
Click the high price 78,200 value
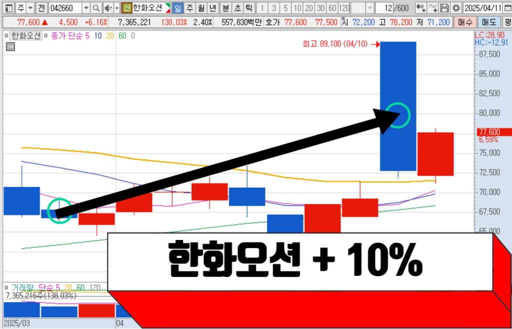point(401,22)
